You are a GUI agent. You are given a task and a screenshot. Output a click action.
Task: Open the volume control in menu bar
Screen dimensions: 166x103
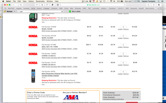[x=114, y=1]
